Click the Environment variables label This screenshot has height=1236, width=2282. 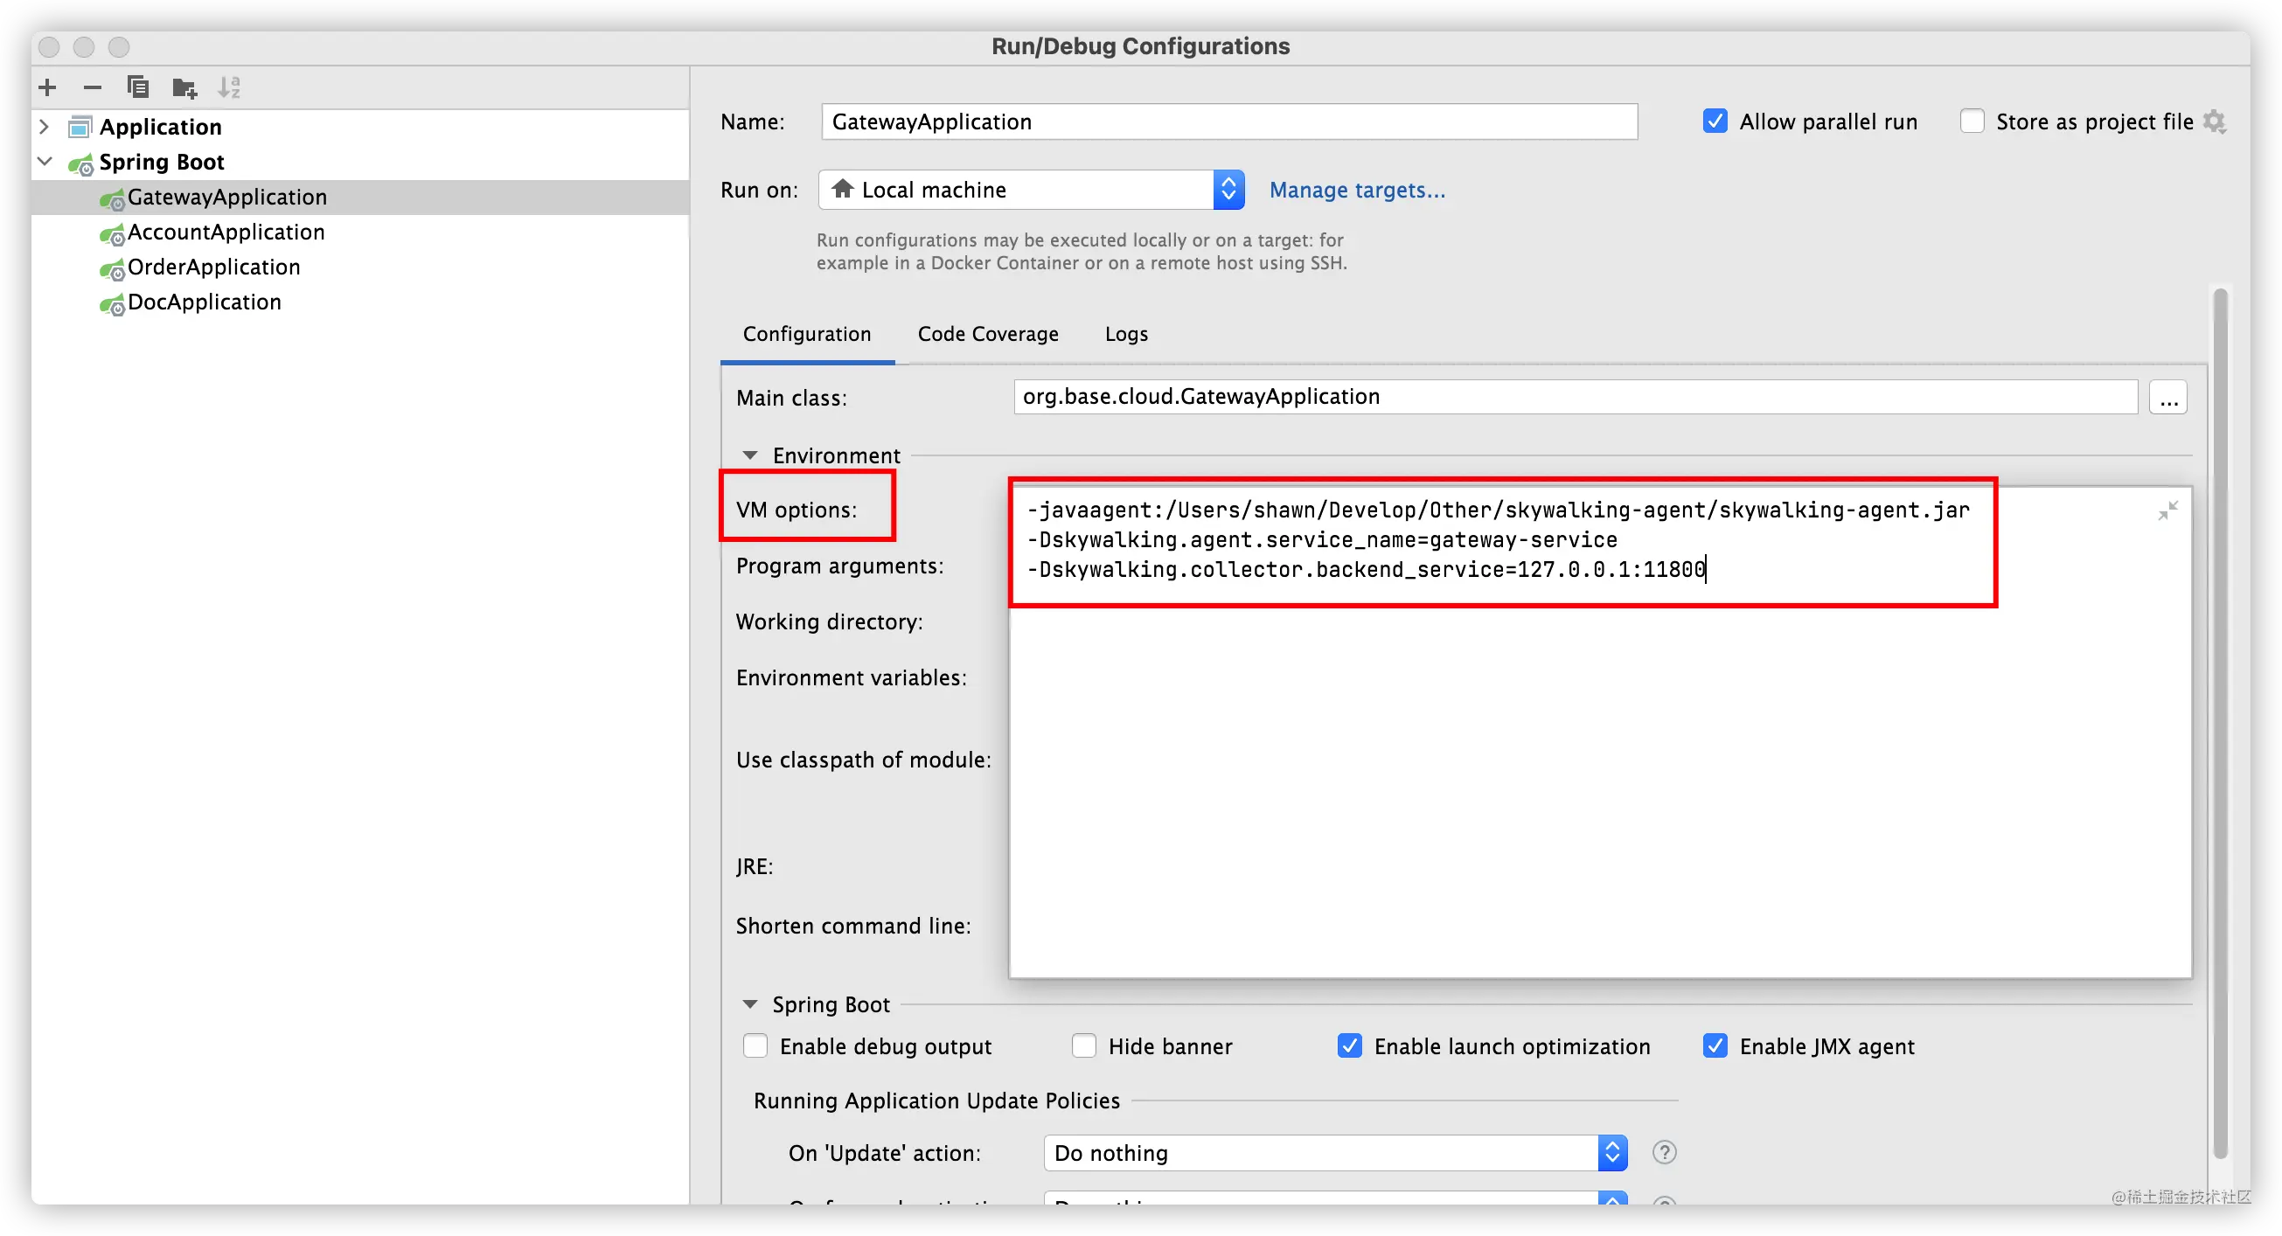[x=852, y=678]
